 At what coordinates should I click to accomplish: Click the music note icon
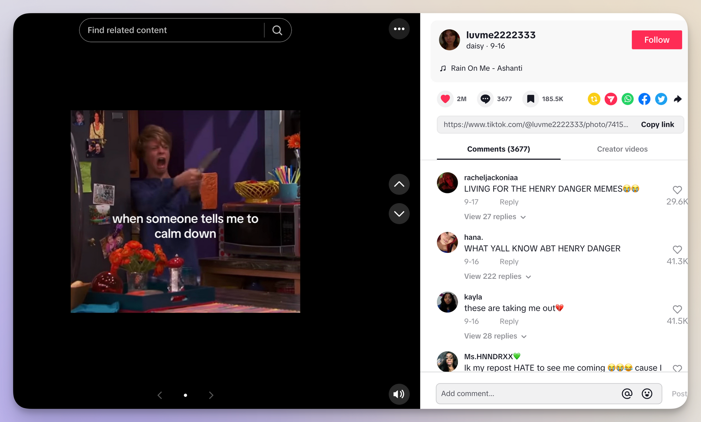click(x=443, y=68)
